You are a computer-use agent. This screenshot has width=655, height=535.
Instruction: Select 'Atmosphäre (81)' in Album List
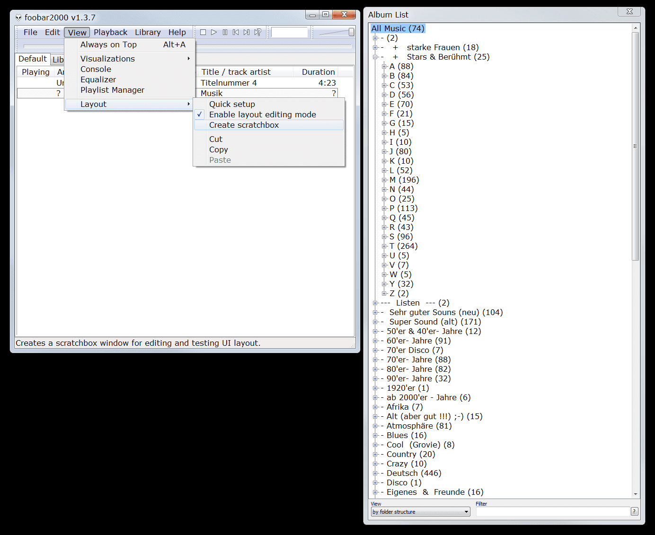[x=416, y=426]
